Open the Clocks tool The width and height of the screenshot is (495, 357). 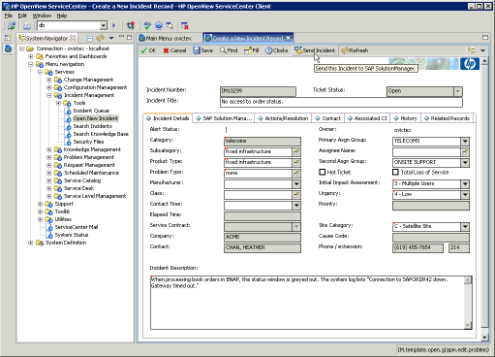276,50
